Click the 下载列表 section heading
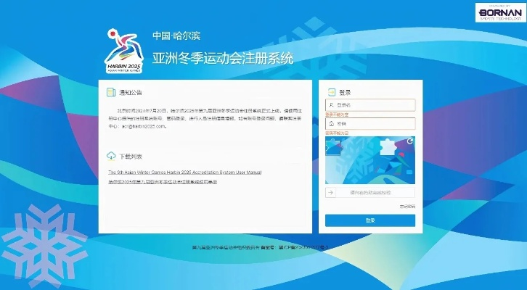Image resolution: width=527 pixels, height=290 pixels. [131, 157]
